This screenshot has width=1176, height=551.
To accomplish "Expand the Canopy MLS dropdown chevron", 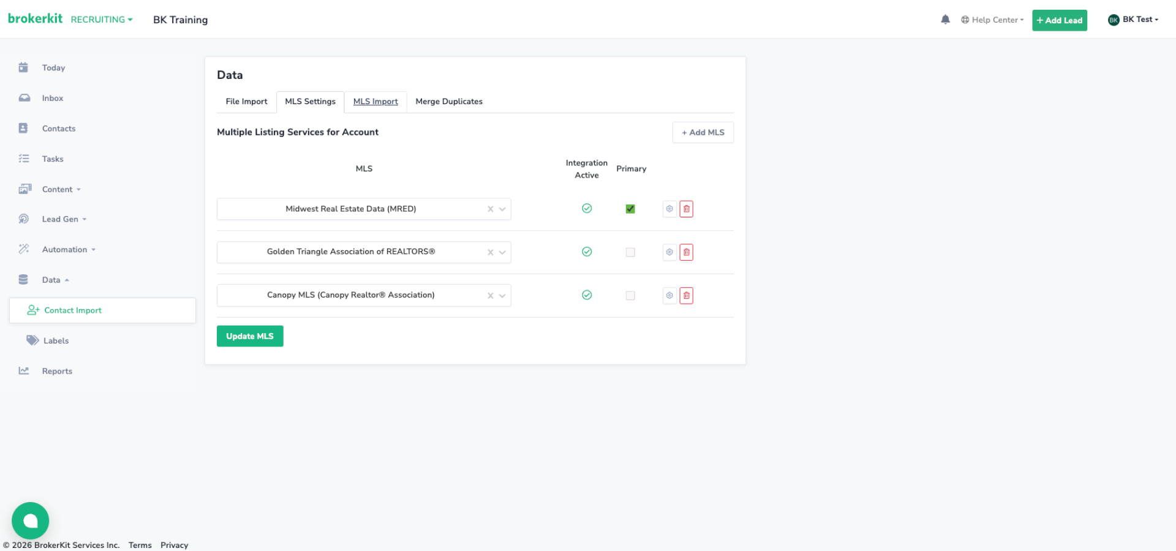I will (x=502, y=296).
